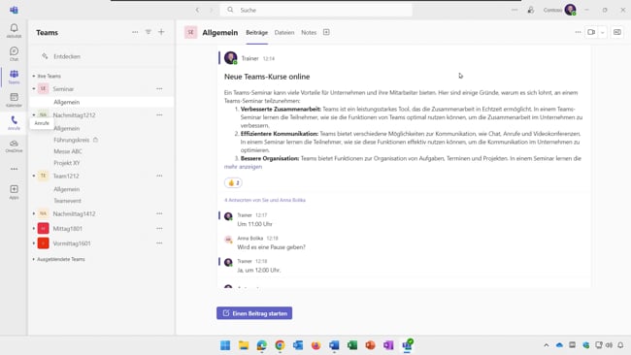Click the Nachmittag1412 team name

(74, 213)
